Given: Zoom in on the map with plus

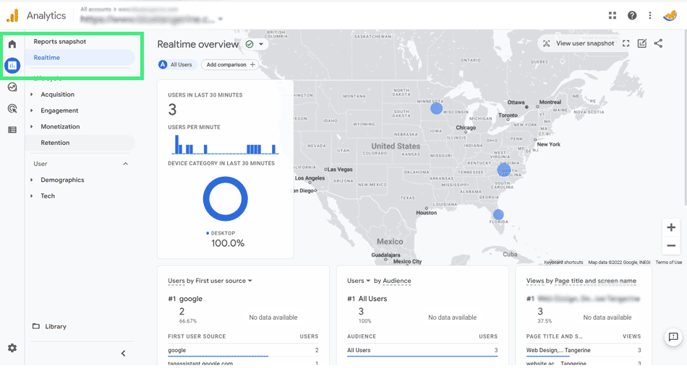Looking at the screenshot, I should pos(671,227).
